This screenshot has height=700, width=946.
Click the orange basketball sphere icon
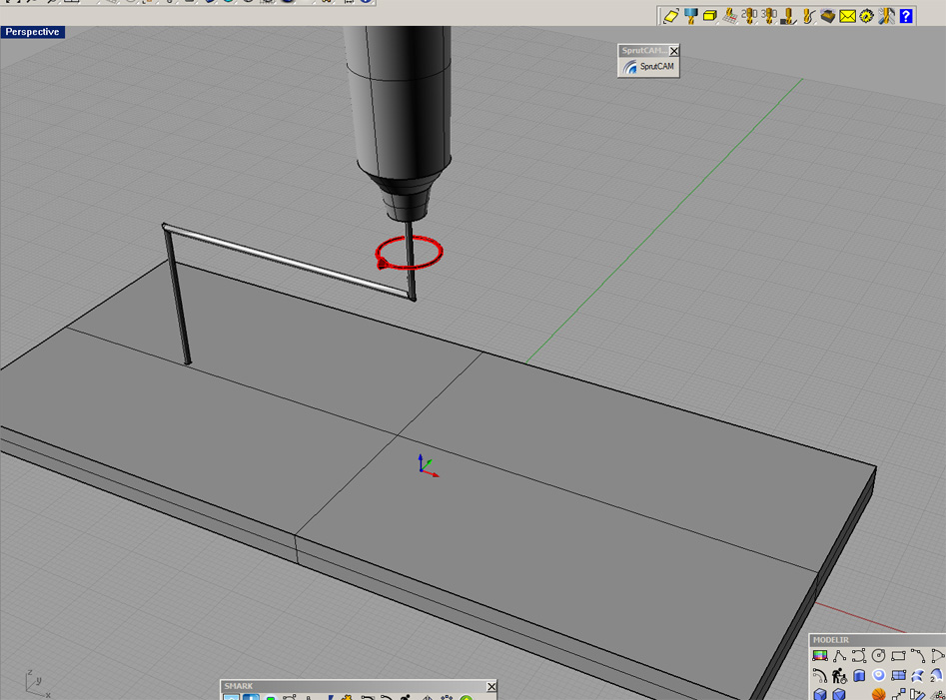(878, 694)
